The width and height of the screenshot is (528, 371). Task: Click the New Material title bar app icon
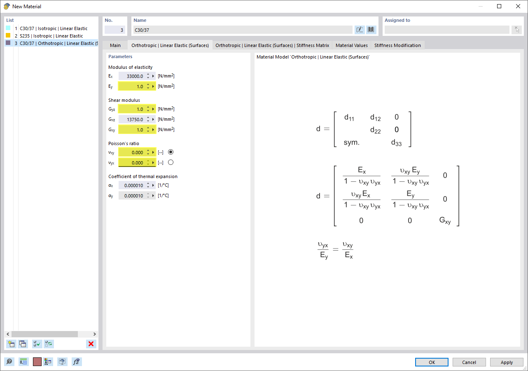click(7, 6)
